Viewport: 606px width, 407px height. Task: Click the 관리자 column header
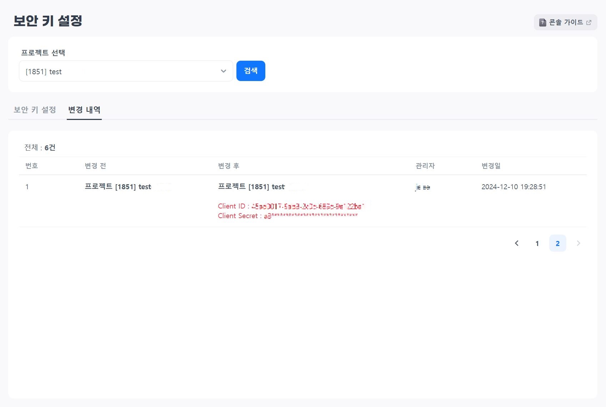(425, 166)
